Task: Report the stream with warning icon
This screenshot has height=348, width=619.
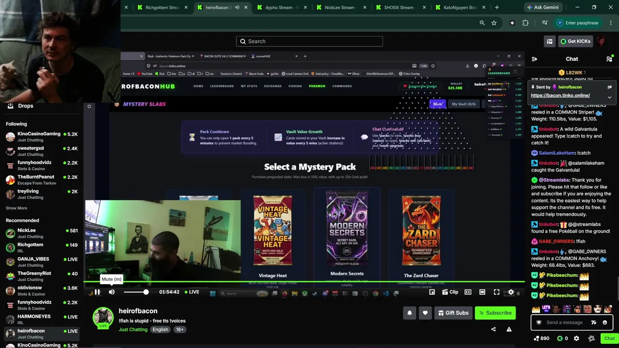Action: [x=509, y=329]
